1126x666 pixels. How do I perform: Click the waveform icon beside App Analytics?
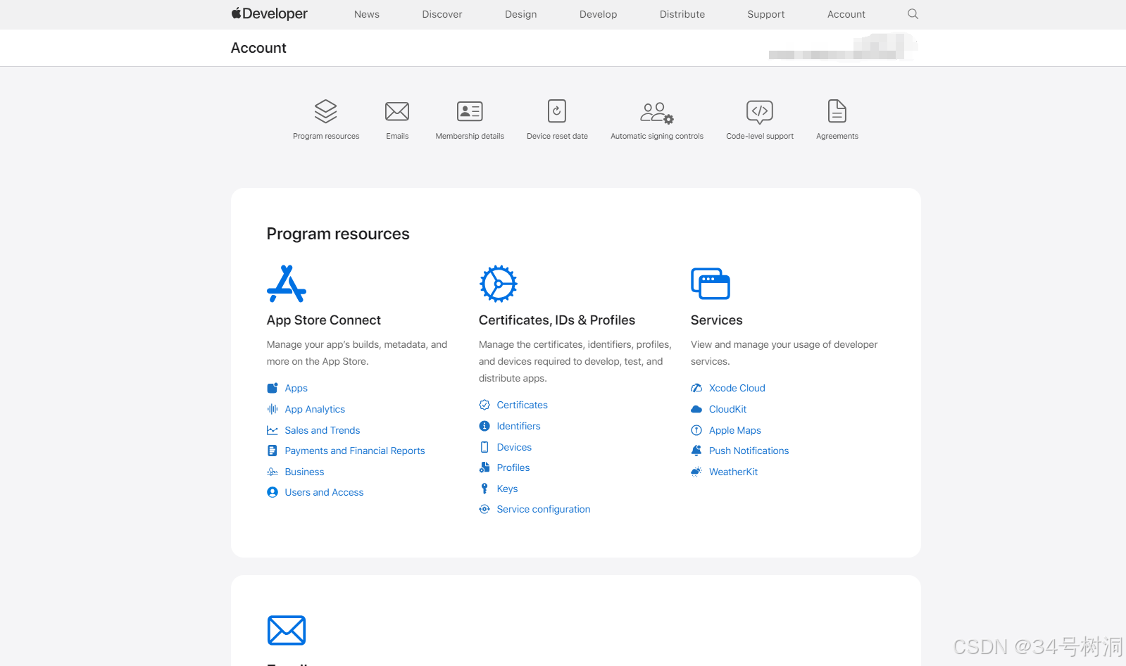click(x=273, y=409)
